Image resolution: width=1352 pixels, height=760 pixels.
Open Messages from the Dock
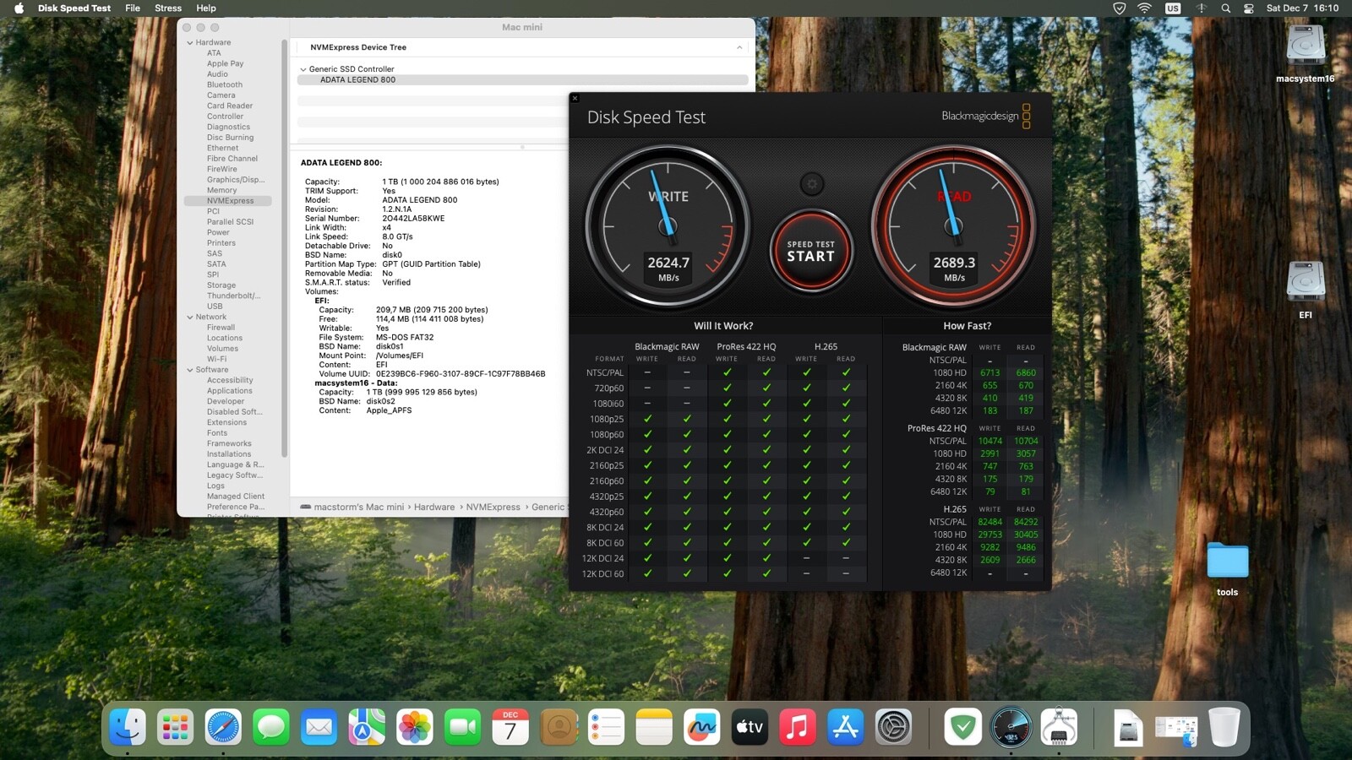coord(271,726)
